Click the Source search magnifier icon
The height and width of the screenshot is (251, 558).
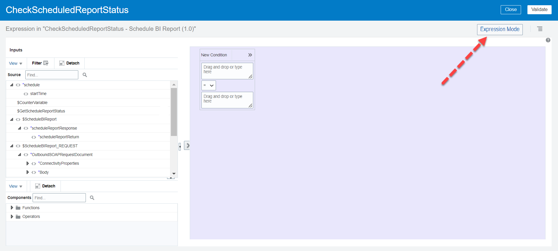pyautogui.click(x=85, y=75)
